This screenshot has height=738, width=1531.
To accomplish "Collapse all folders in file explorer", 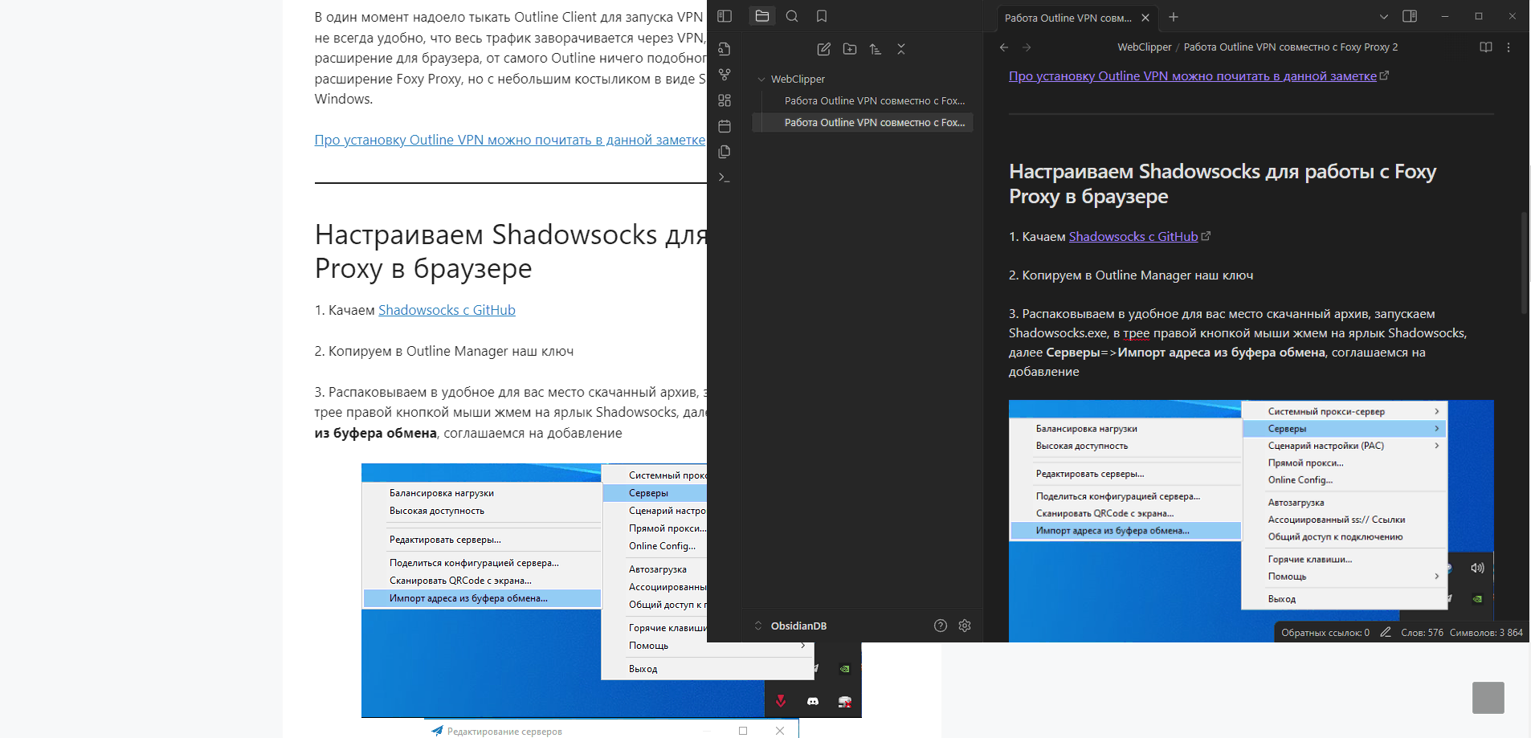I will [901, 49].
